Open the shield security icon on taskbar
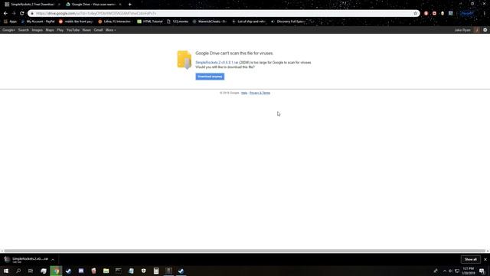 [x=143, y=271]
